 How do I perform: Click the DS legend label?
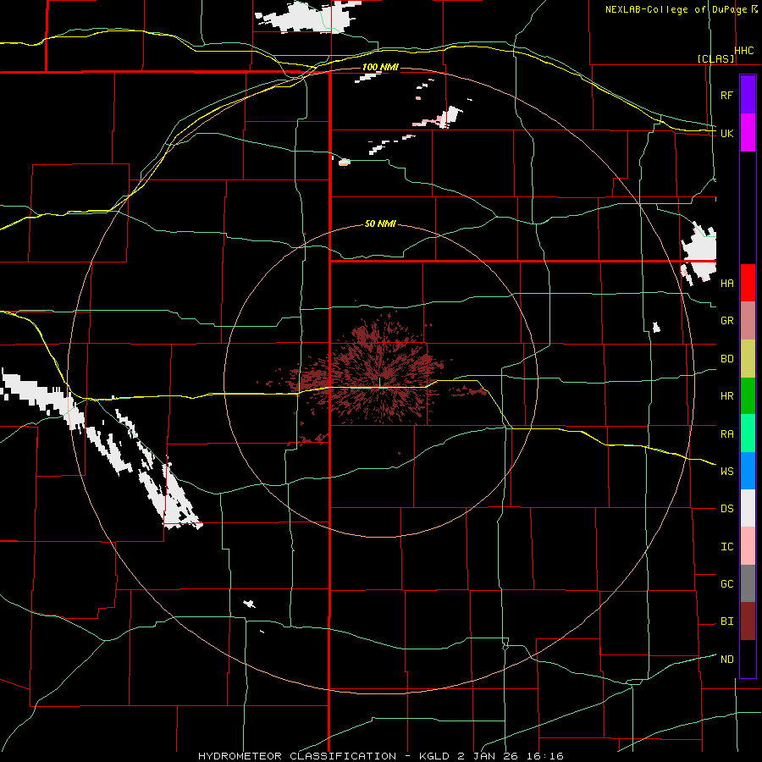pyautogui.click(x=726, y=509)
